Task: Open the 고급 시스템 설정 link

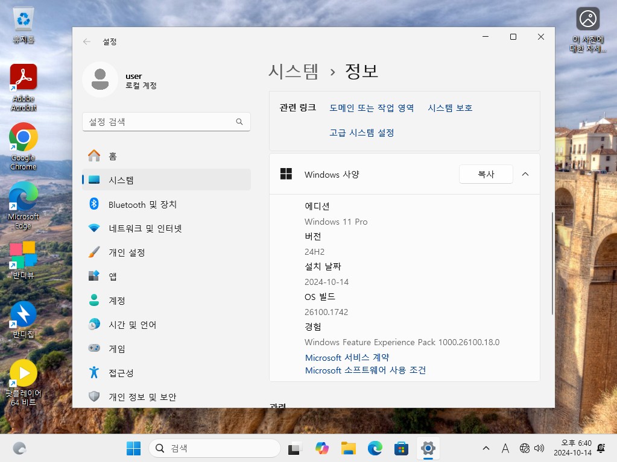Action: 361,133
